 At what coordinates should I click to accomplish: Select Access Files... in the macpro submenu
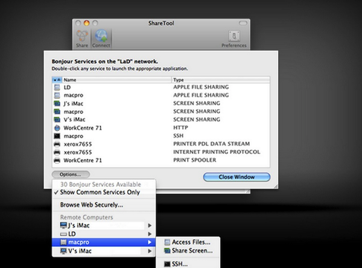coord(192,242)
